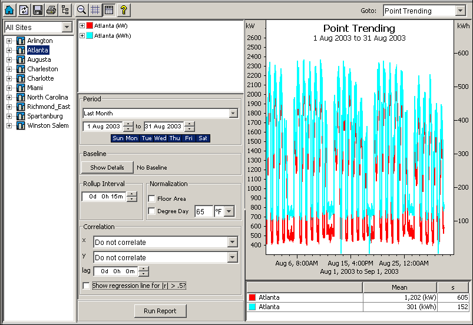Image resolution: width=473 pixels, height=325 pixels.
Task: Click the Save floppy disk icon
Action: [x=38, y=9]
